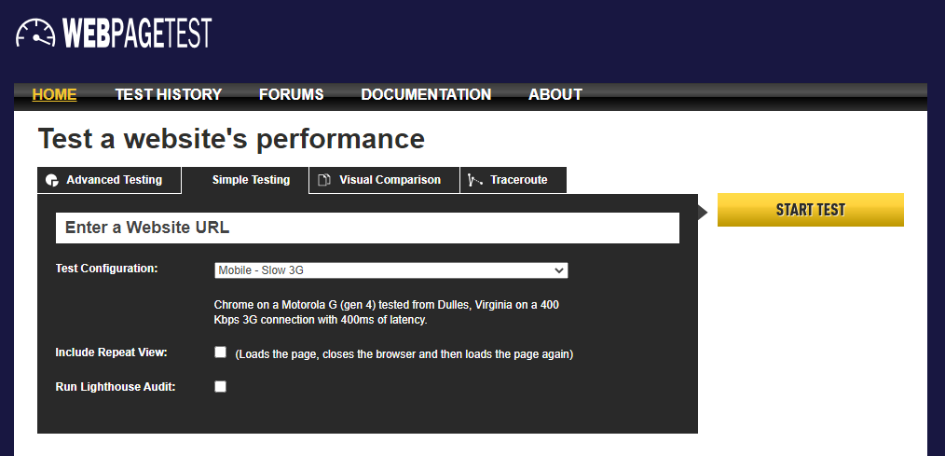The image size is (945, 456).
Task: Click the graph icon beside Traceroute
Action: 475,180
